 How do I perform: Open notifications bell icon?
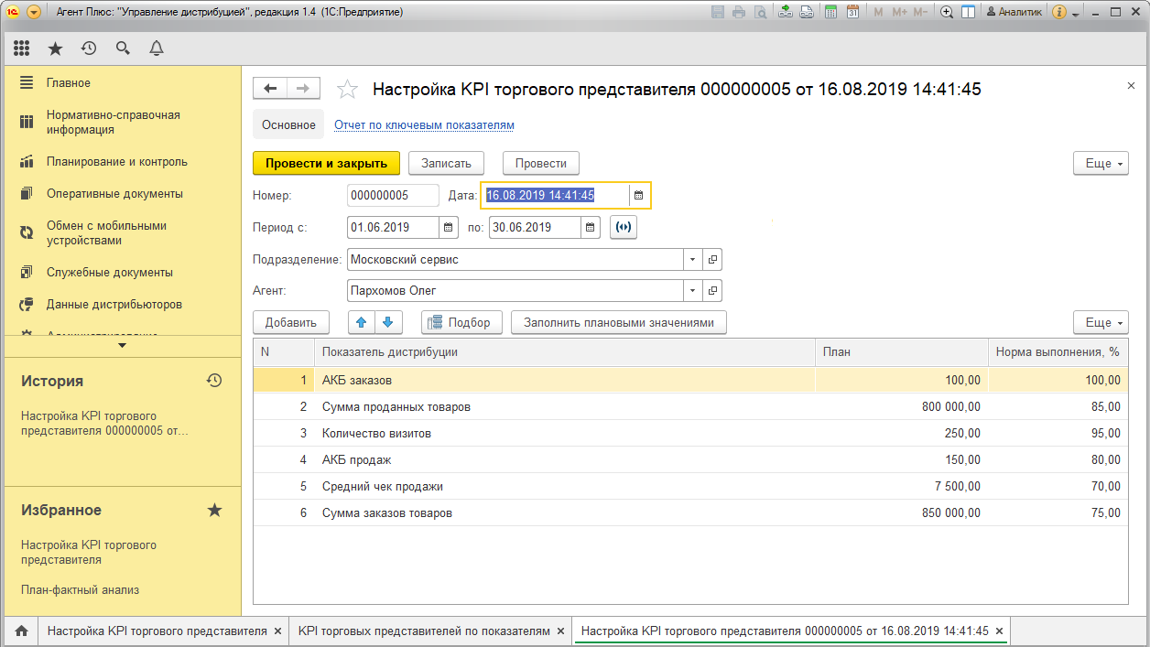[x=157, y=49]
